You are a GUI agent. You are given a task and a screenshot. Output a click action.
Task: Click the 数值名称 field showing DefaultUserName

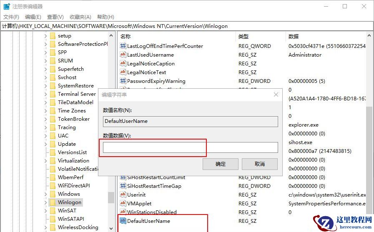point(191,122)
